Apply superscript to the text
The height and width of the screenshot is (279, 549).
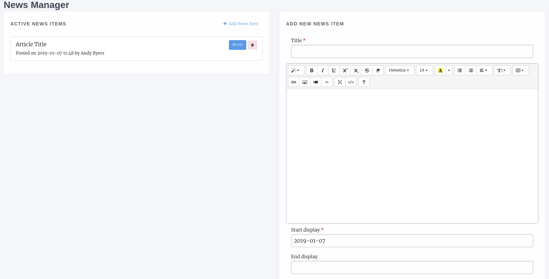pos(345,70)
